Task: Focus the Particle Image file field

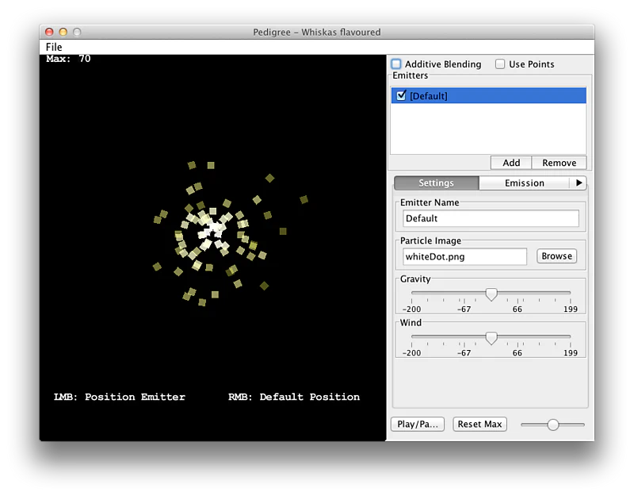Action: point(464,256)
